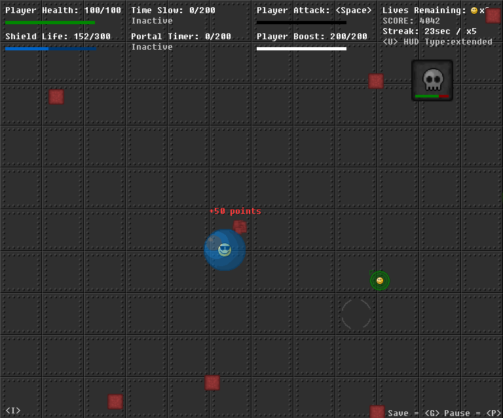Click the red block below Shield Life bar

56,97
